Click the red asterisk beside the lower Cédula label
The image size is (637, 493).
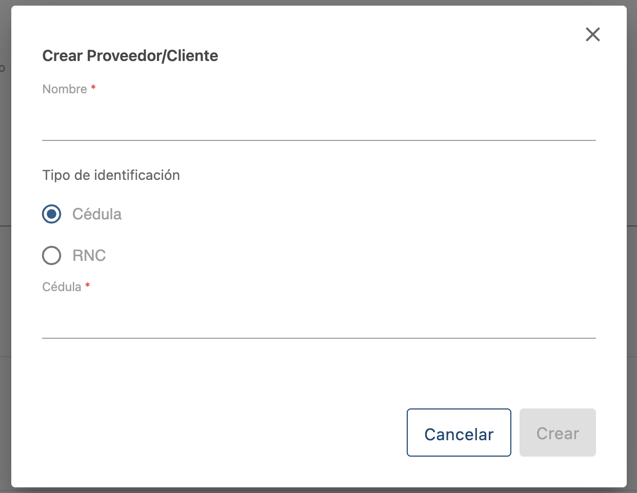(88, 286)
